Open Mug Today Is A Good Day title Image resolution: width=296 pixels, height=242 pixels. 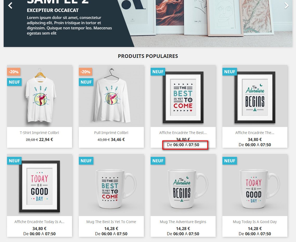point(255,222)
